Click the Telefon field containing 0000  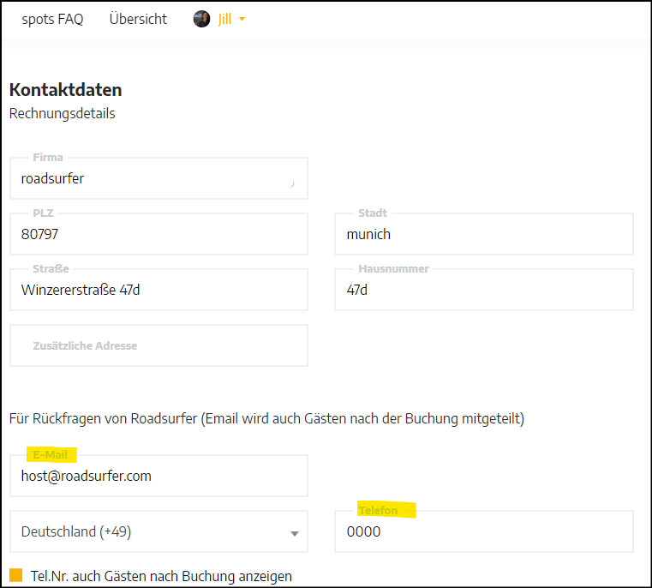pos(484,531)
